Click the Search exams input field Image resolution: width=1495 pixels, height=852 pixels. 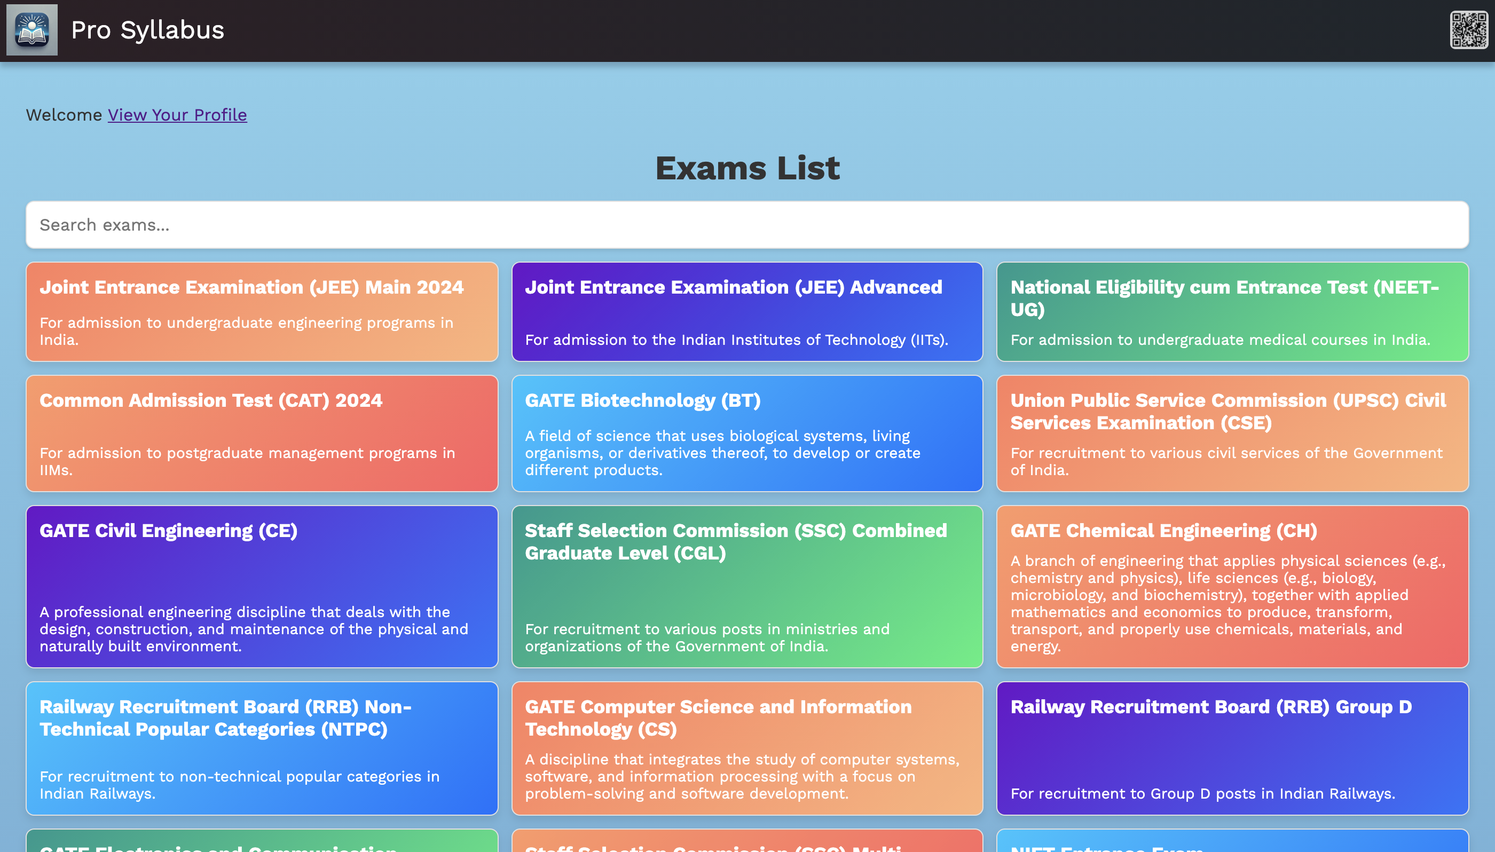pos(747,225)
